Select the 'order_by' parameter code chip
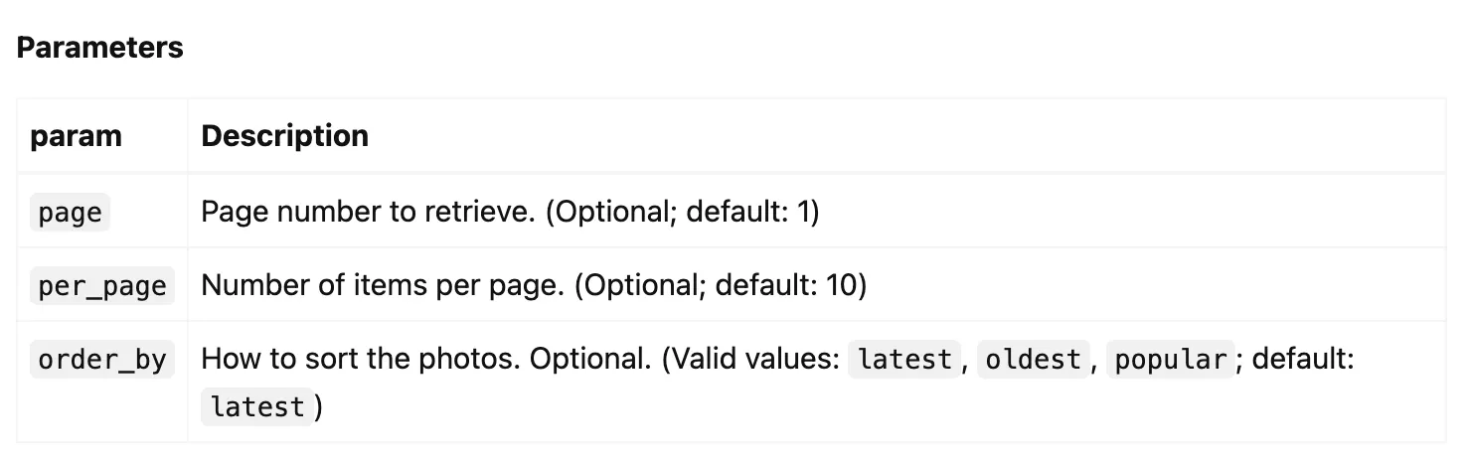The width and height of the screenshot is (1469, 467). click(x=101, y=360)
